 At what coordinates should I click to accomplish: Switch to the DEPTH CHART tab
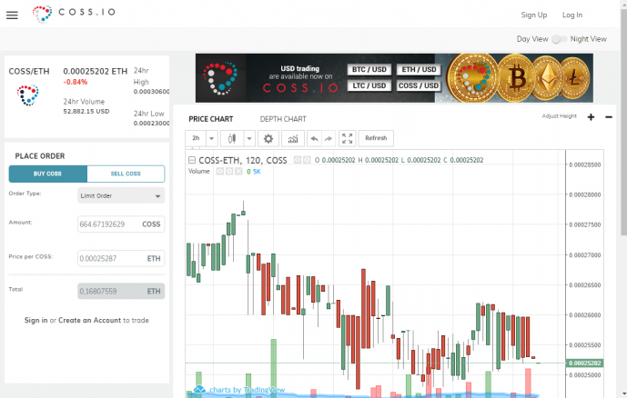pyautogui.click(x=283, y=119)
